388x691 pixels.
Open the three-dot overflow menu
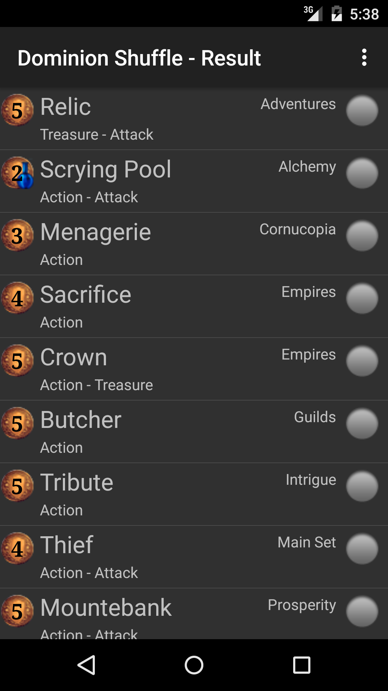(364, 58)
